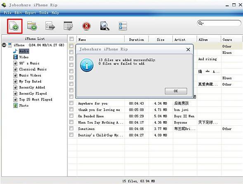Click the Add Files toolbar icon
243x184 pixels.
pos(14,26)
